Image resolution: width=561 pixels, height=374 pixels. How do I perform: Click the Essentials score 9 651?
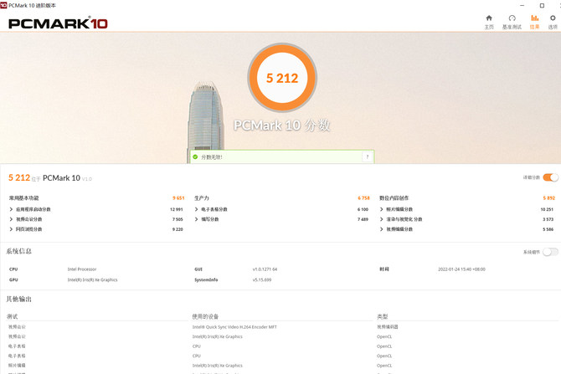178,198
